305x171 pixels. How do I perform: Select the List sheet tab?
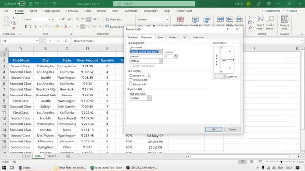(27, 156)
